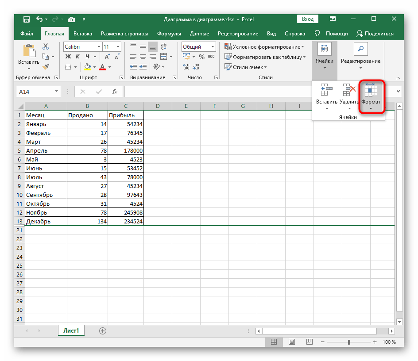
Task: Click the Percent style icon
Action: click(201, 57)
